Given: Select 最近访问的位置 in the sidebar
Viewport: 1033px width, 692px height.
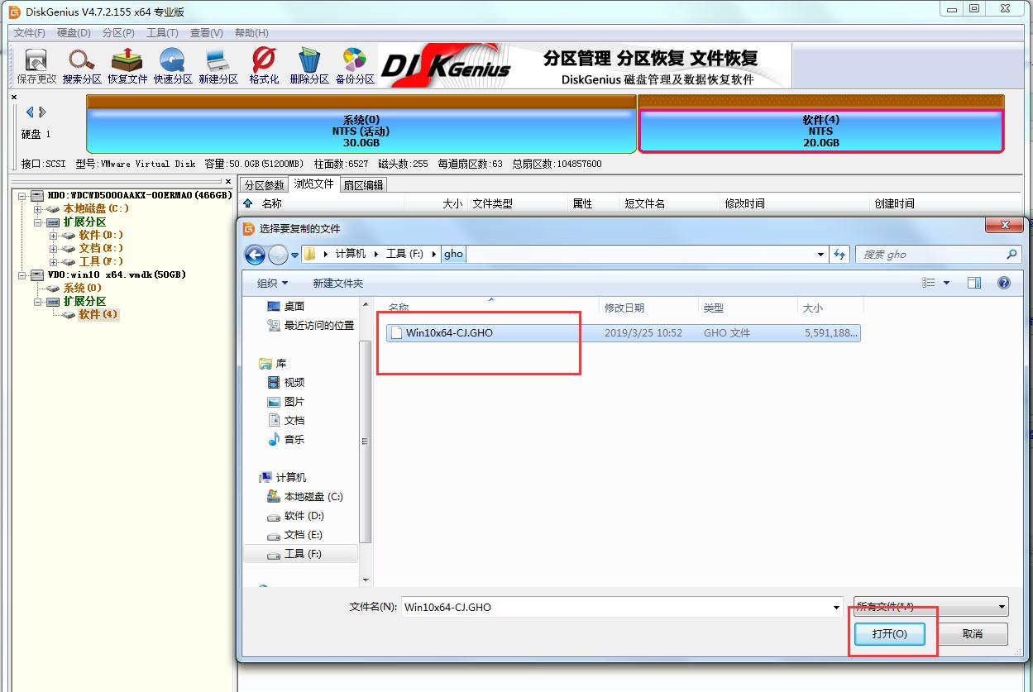Looking at the screenshot, I should click(x=311, y=325).
